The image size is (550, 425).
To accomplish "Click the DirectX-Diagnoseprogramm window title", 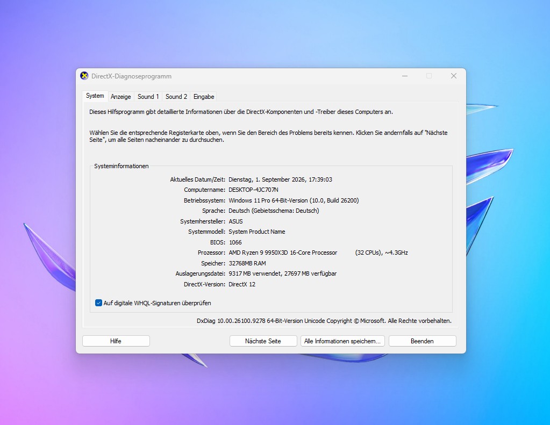I will point(132,76).
